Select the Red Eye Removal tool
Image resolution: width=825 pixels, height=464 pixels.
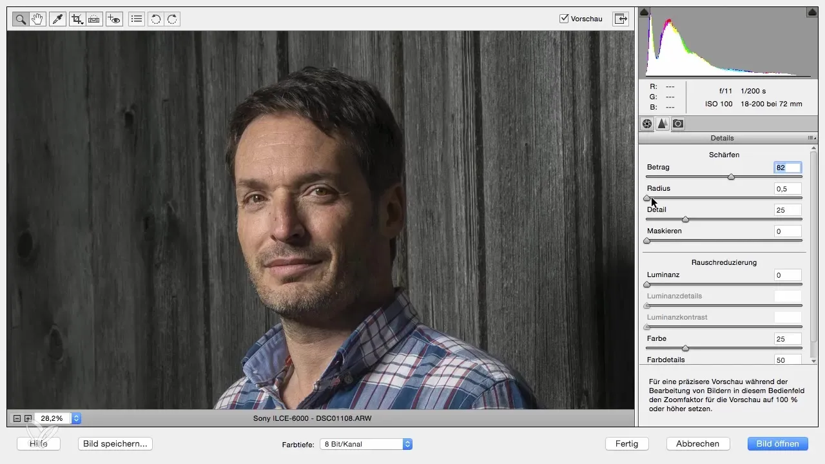click(115, 19)
